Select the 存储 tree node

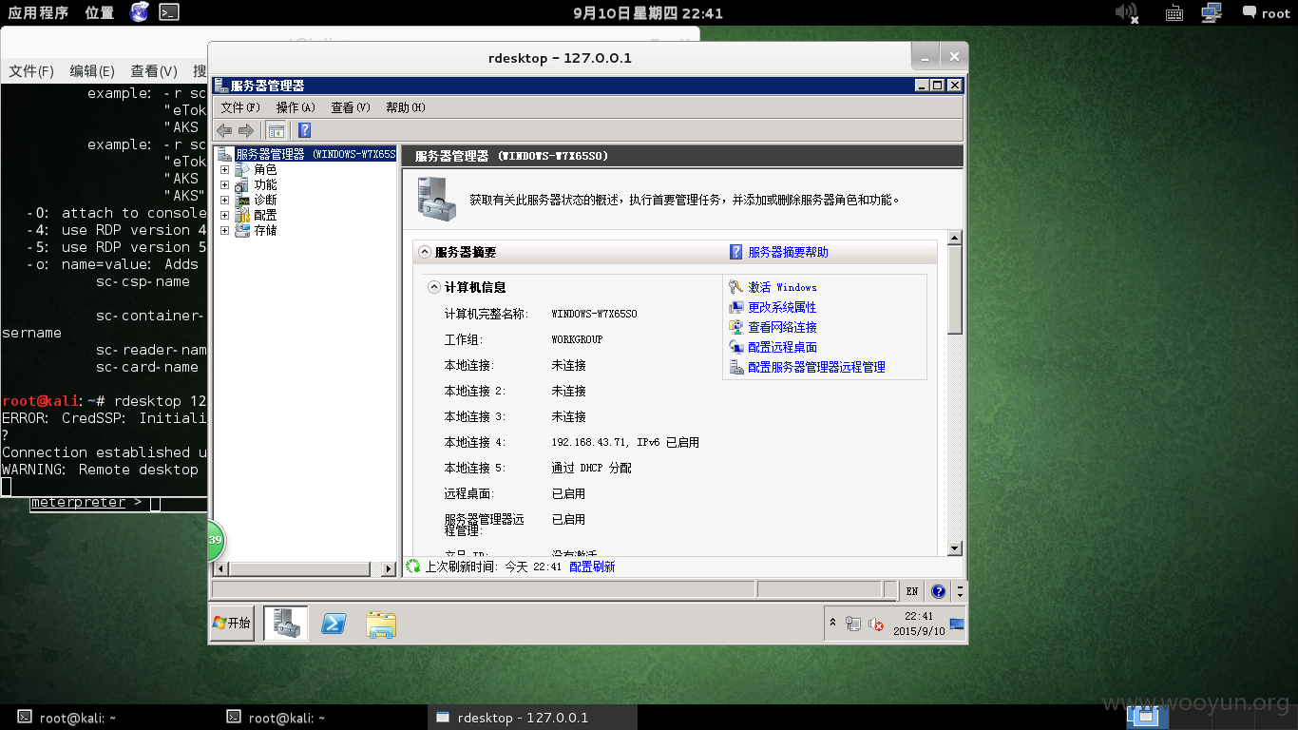(265, 230)
